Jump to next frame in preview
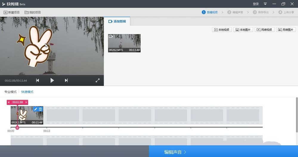 [66, 80]
